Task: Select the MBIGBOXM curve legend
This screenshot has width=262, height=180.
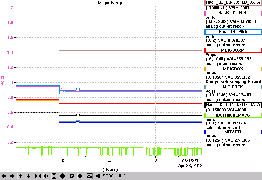Action: [x=233, y=50]
